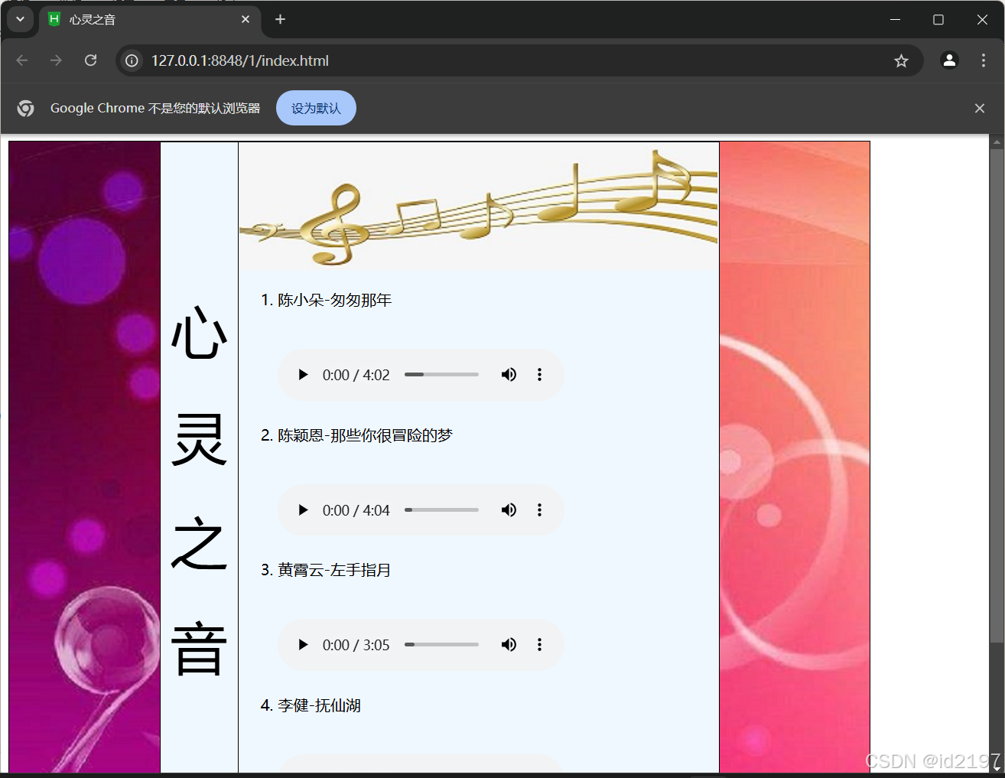Seek on the 4:02 player progress bar
Screen dimensions: 1005x778
441,375
